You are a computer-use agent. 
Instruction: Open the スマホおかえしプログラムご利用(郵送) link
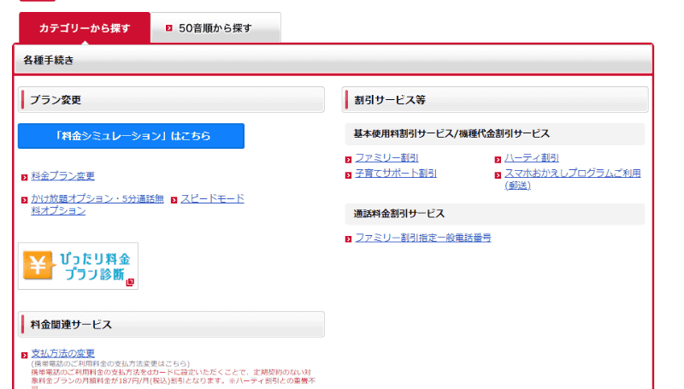click(x=572, y=180)
